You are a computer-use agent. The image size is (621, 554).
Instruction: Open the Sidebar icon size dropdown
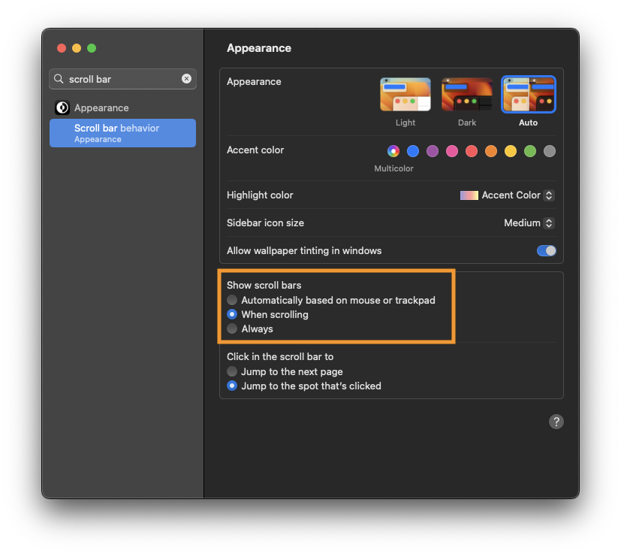pyautogui.click(x=529, y=223)
